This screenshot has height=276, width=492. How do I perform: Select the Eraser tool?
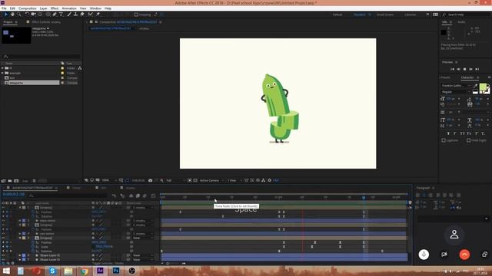tap(82, 15)
